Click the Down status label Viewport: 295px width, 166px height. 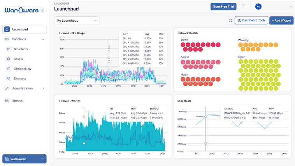[x=184, y=40]
